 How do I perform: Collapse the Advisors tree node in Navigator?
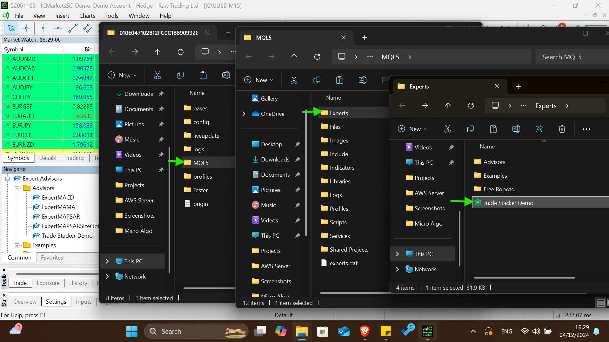[x=17, y=188]
